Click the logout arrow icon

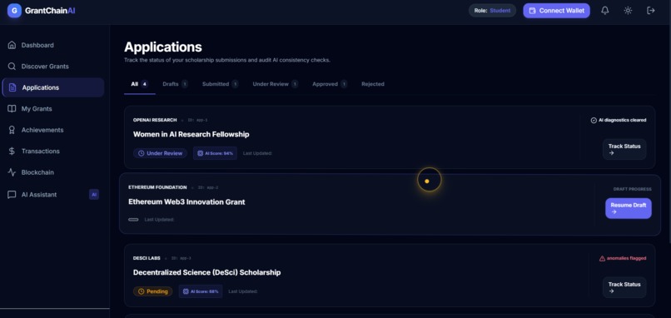point(651,11)
